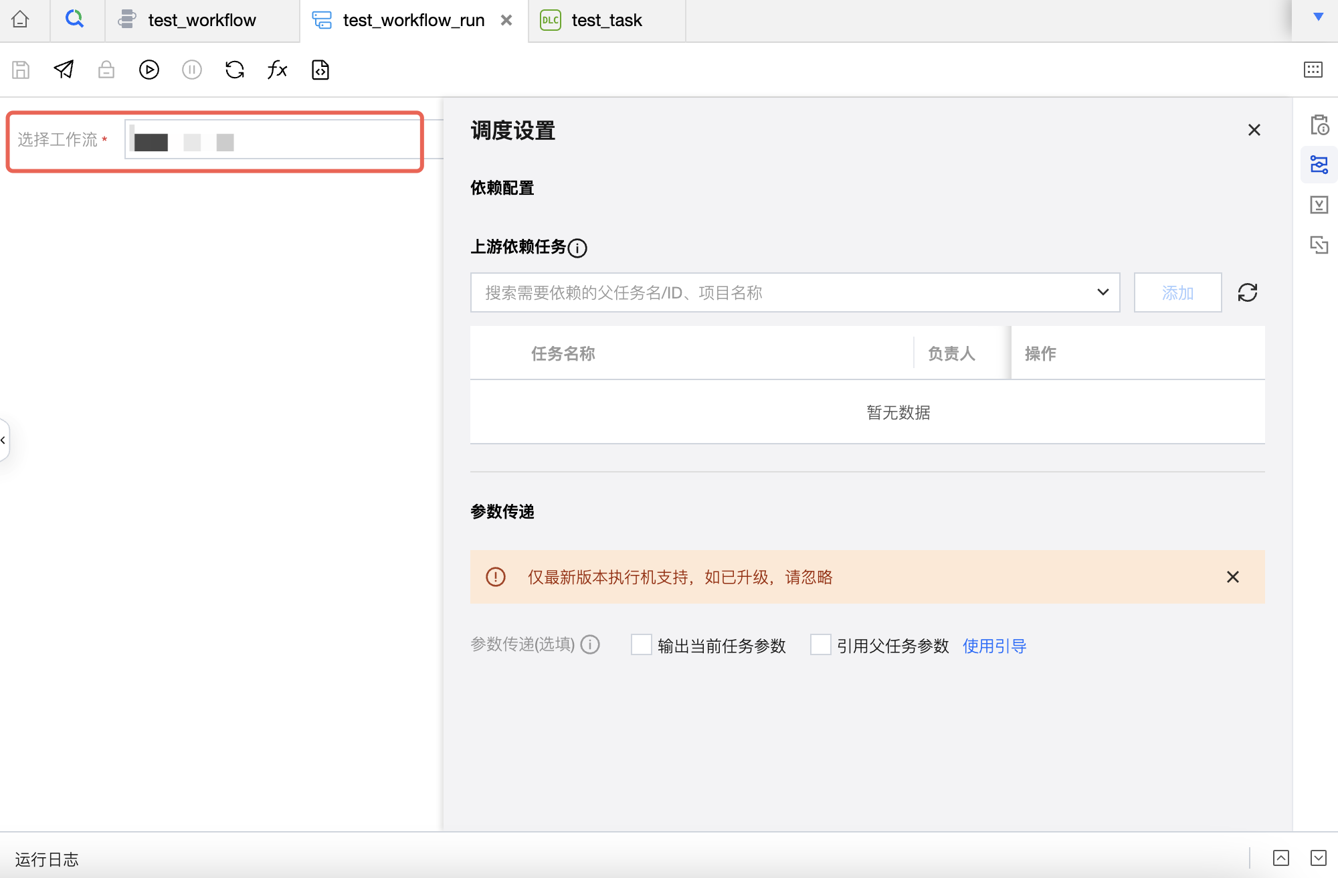Open the fx parameters icon

coord(277,70)
